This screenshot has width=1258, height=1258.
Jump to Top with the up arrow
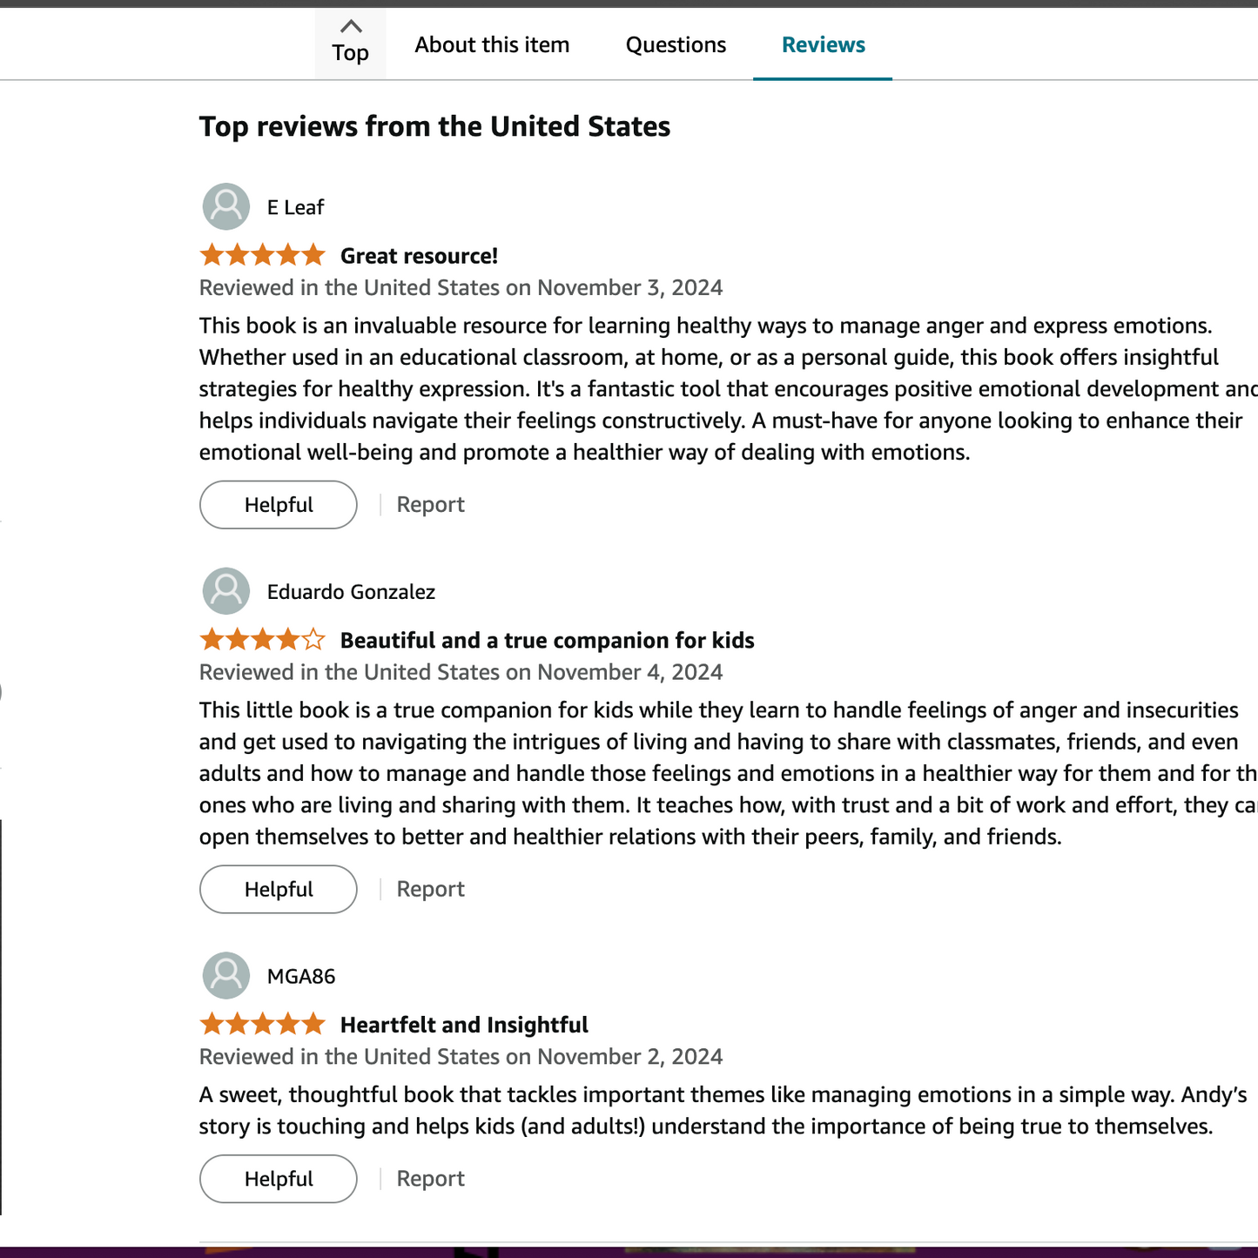(x=350, y=42)
